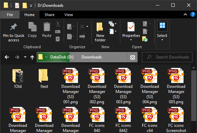Go up one folder level
Screen dimensions: 197x133
coord(32,57)
